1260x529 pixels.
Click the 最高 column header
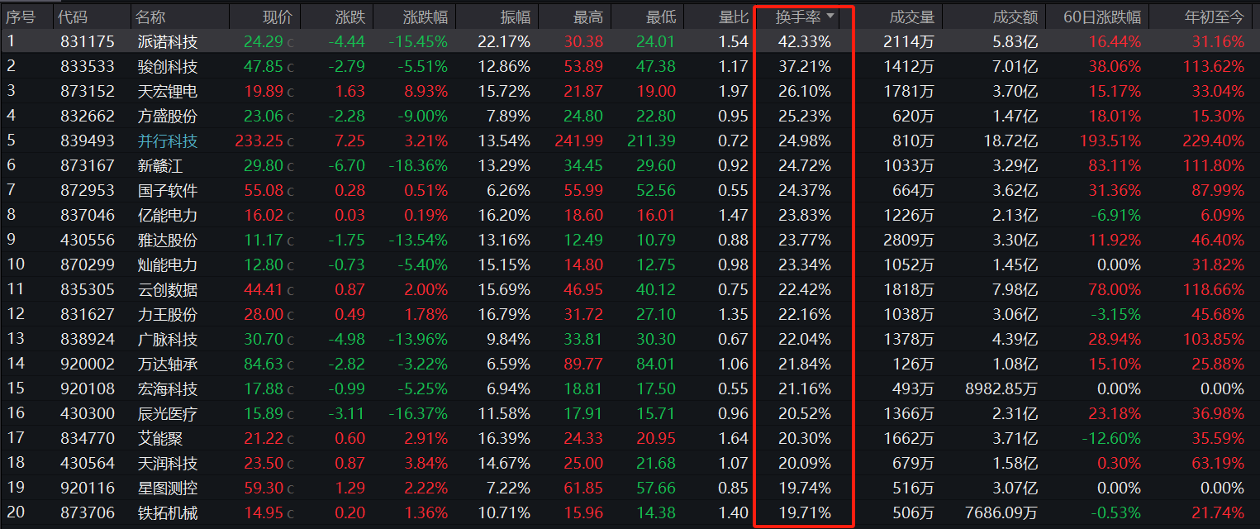pos(588,17)
